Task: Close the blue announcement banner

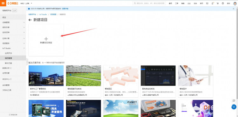Action: coord(234,9)
